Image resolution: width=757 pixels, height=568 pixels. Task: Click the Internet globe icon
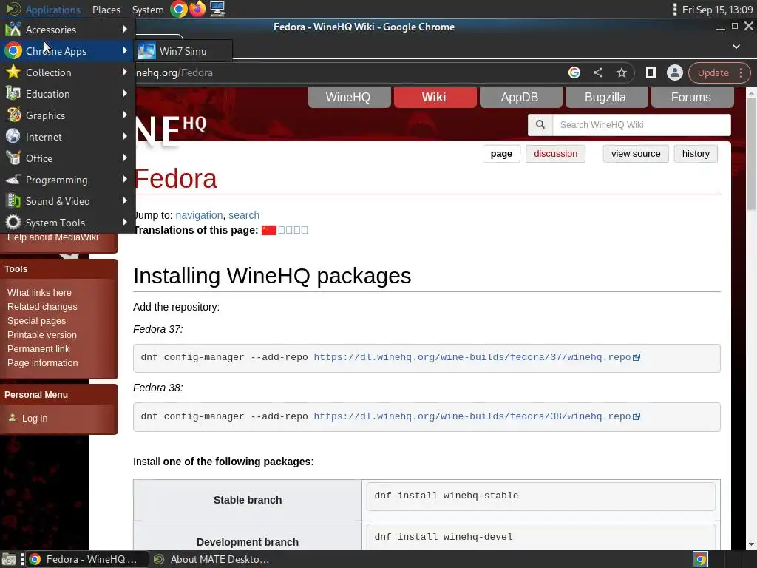(x=13, y=137)
